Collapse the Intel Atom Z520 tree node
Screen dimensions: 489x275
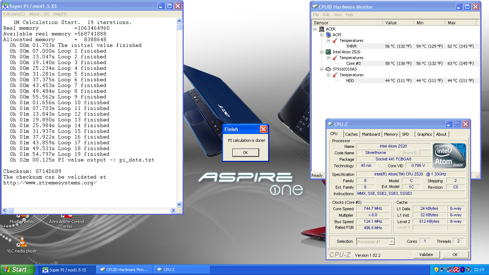coord(322,52)
